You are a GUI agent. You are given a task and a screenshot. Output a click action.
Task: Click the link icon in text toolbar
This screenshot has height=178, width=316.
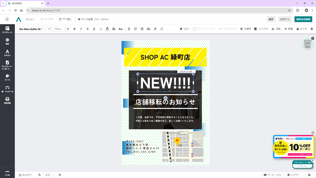click(x=155, y=29)
